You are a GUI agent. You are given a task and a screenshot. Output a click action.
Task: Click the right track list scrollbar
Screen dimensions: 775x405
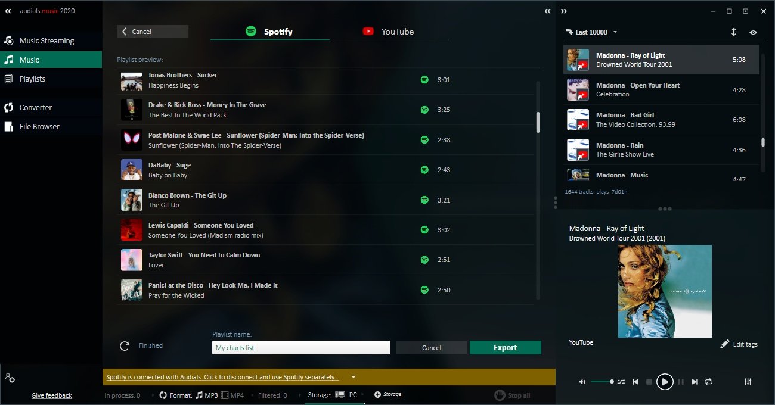[x=762, y=142]
